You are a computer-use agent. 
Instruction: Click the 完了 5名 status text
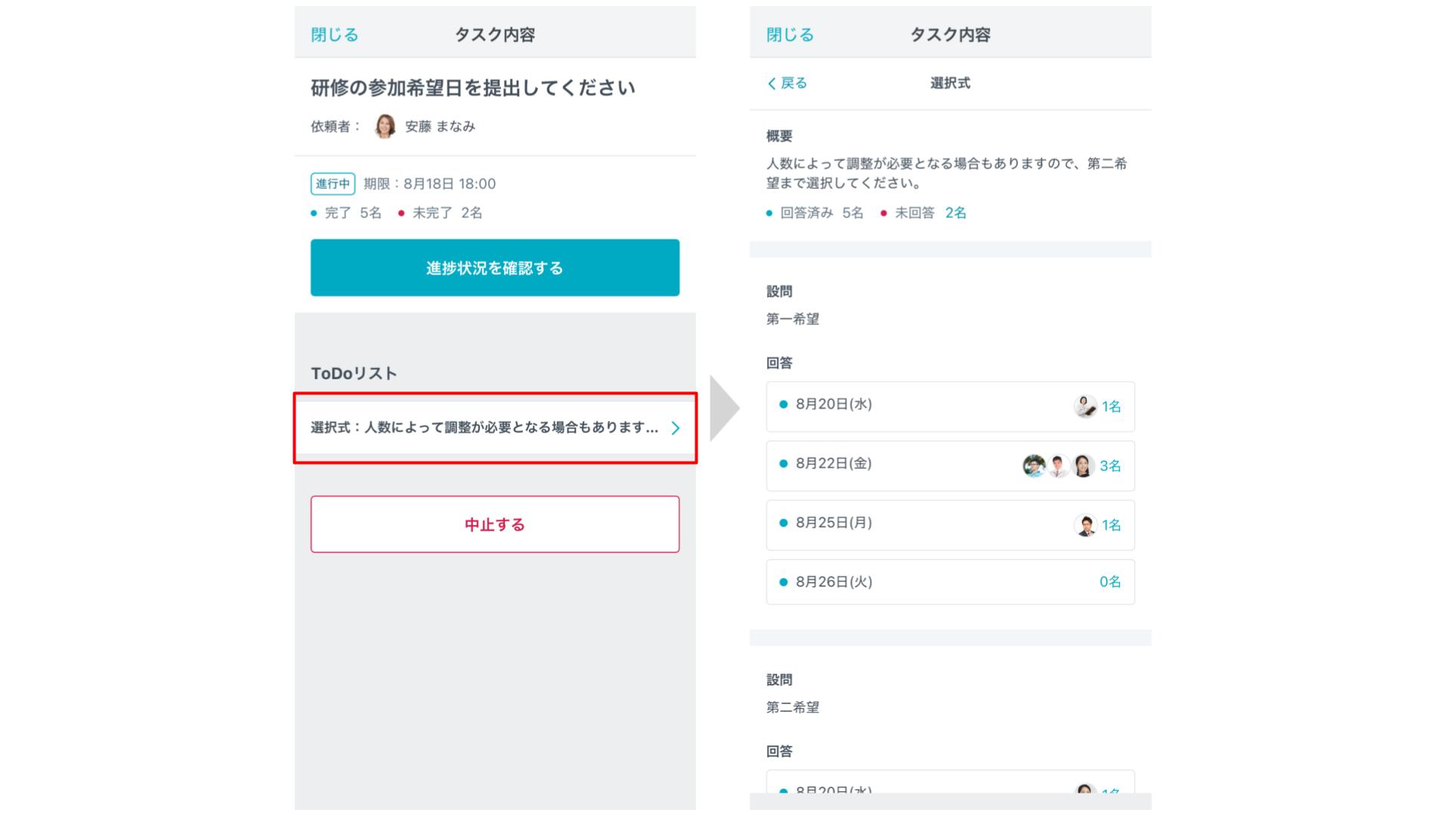pos(353,213)
